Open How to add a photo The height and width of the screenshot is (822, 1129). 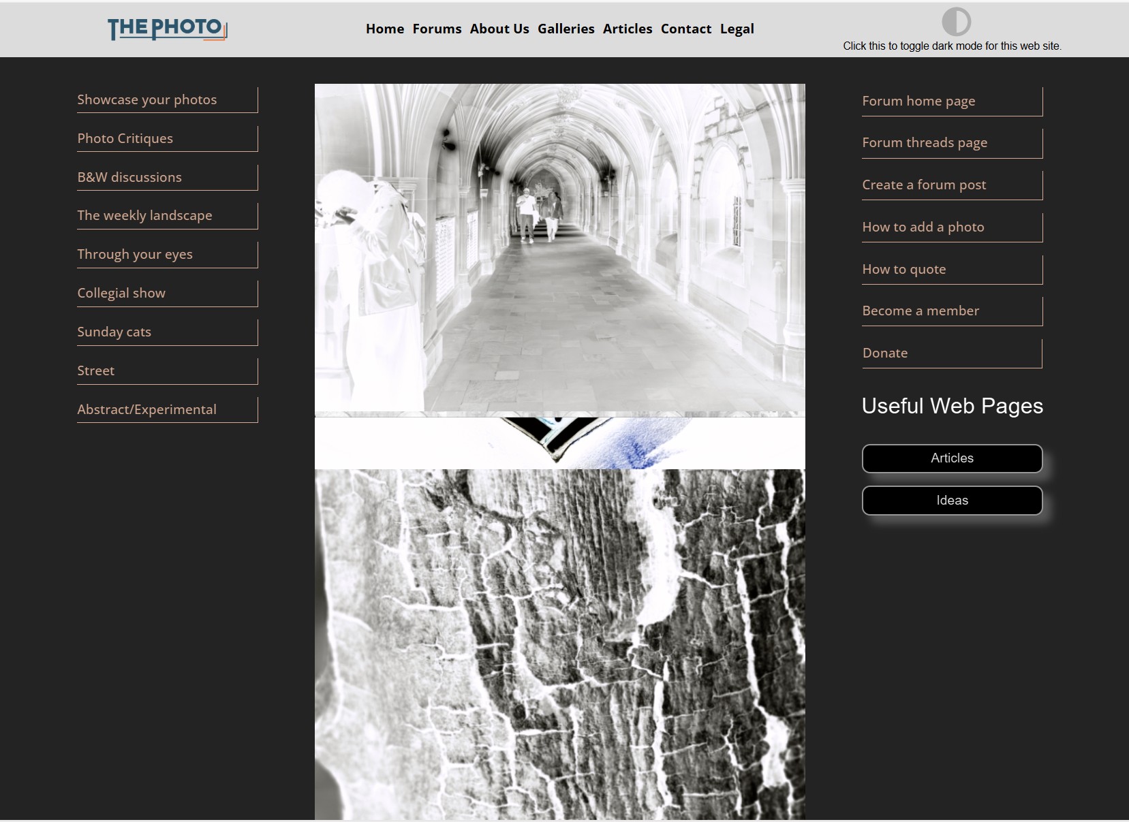point(952,227)
